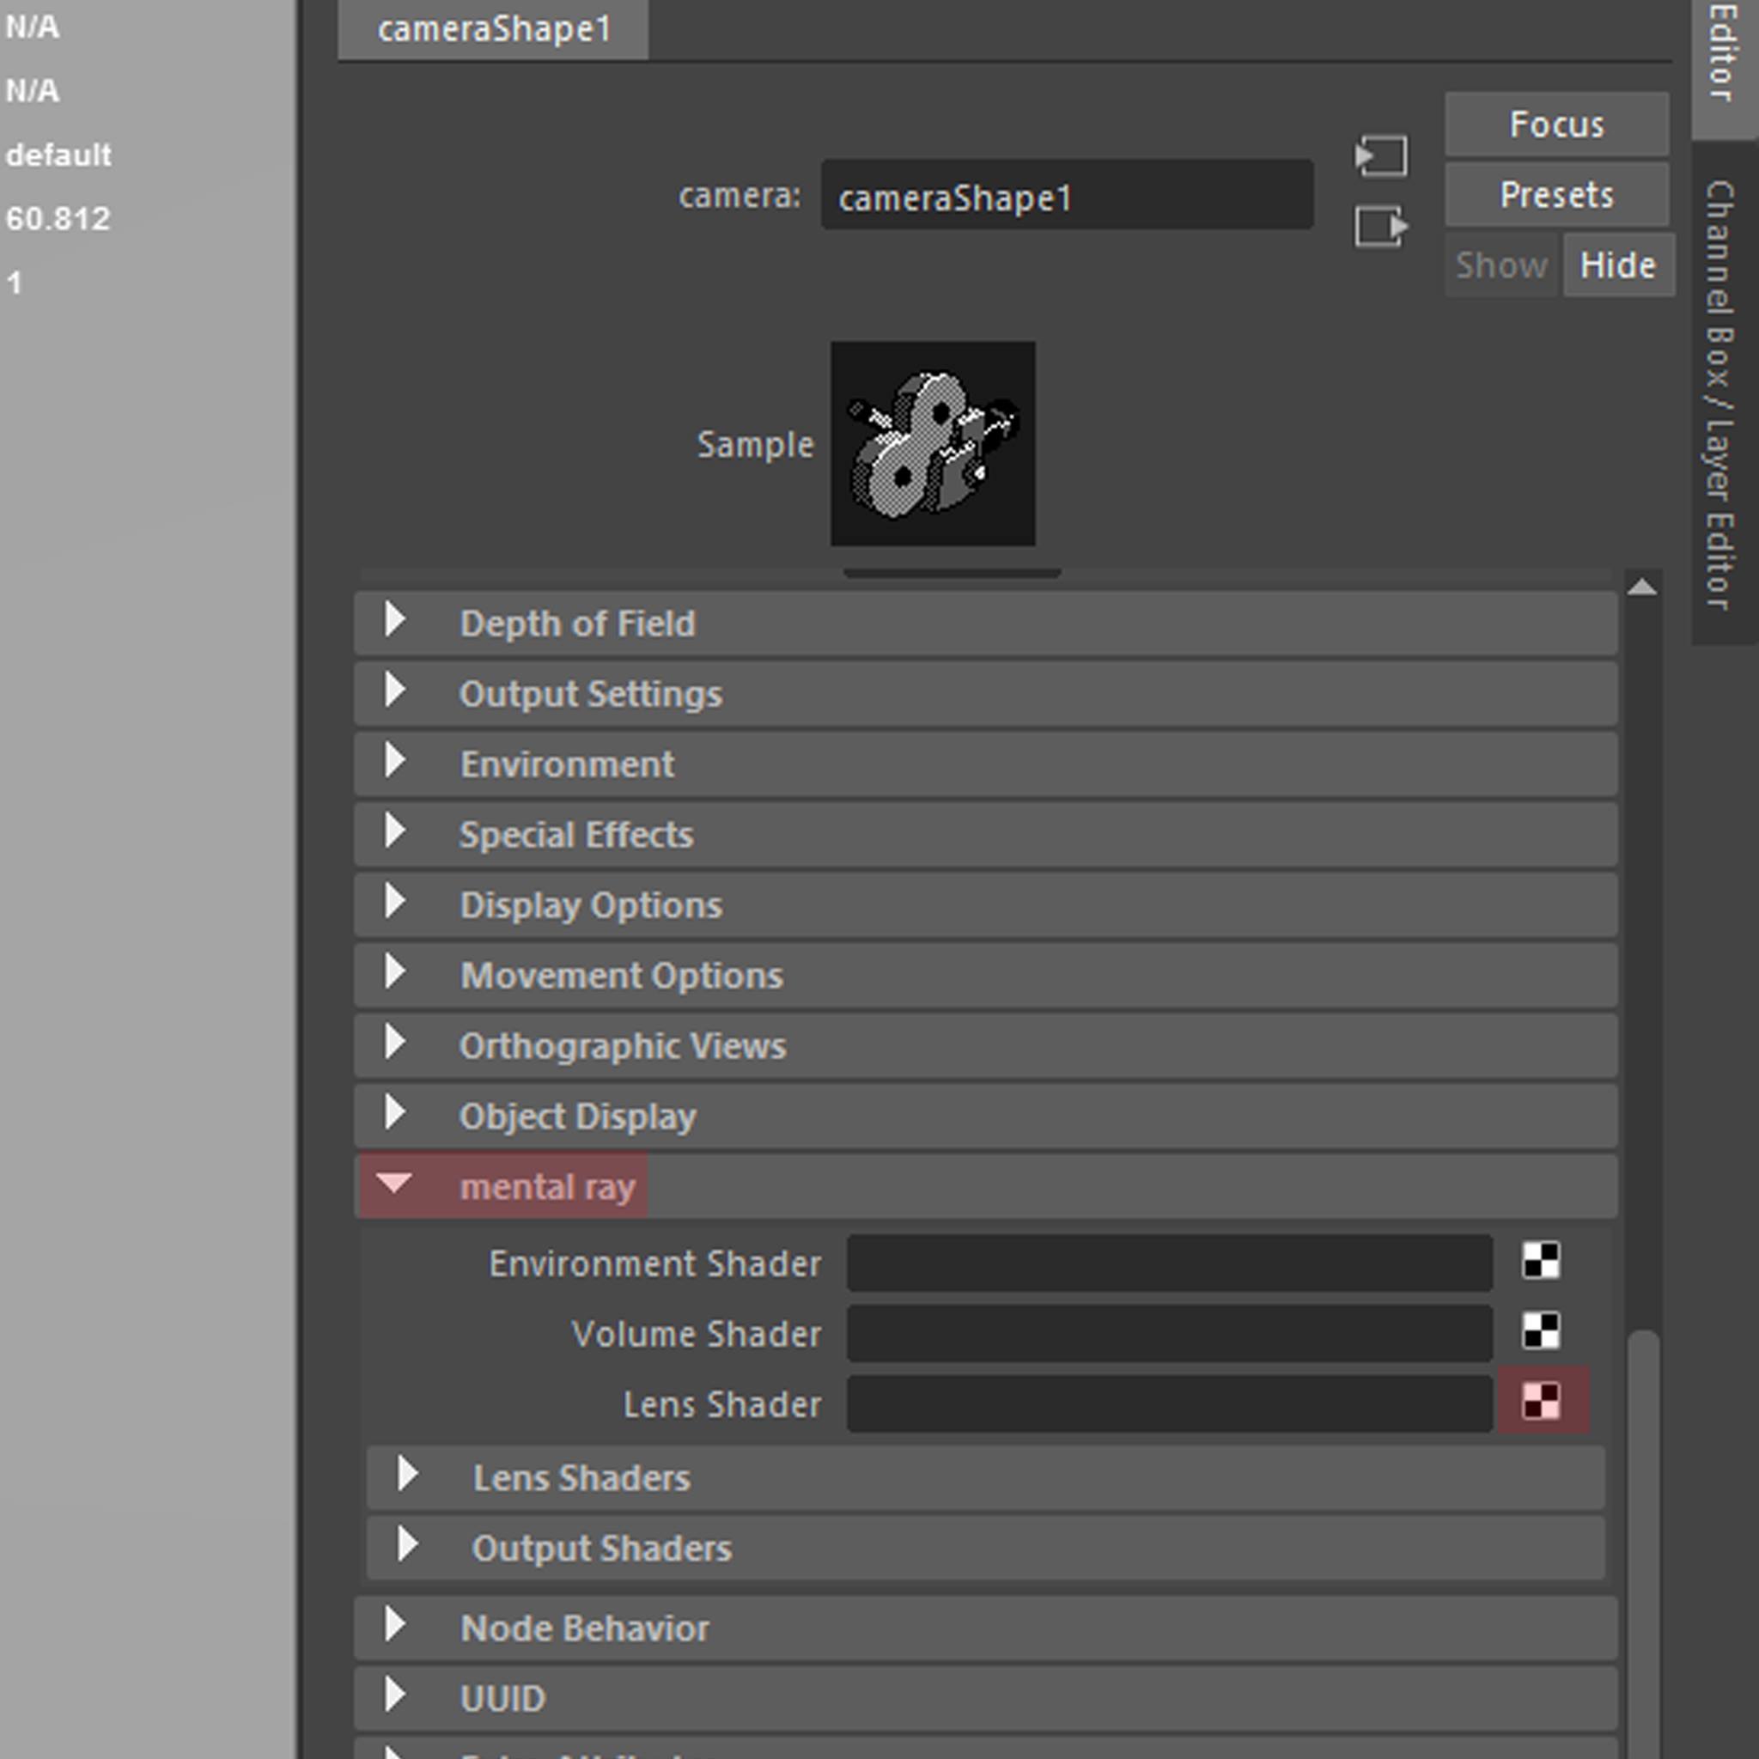
Task: Click the Lens Shader text field
Action: tap(1168, 1404)
